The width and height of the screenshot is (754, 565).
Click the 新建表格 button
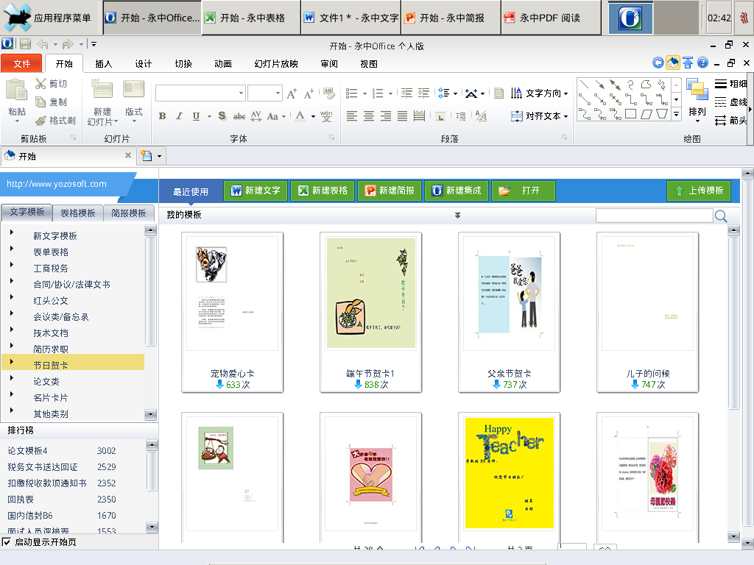point(323,191)
